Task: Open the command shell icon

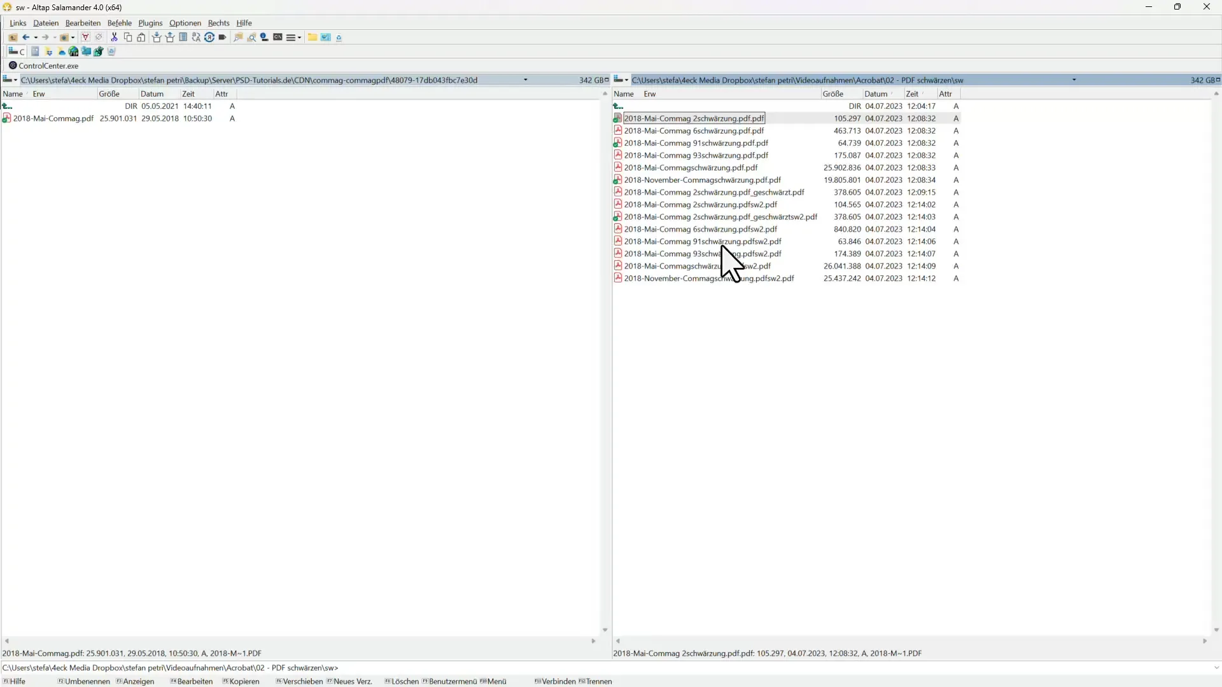Action: (277, 38)
